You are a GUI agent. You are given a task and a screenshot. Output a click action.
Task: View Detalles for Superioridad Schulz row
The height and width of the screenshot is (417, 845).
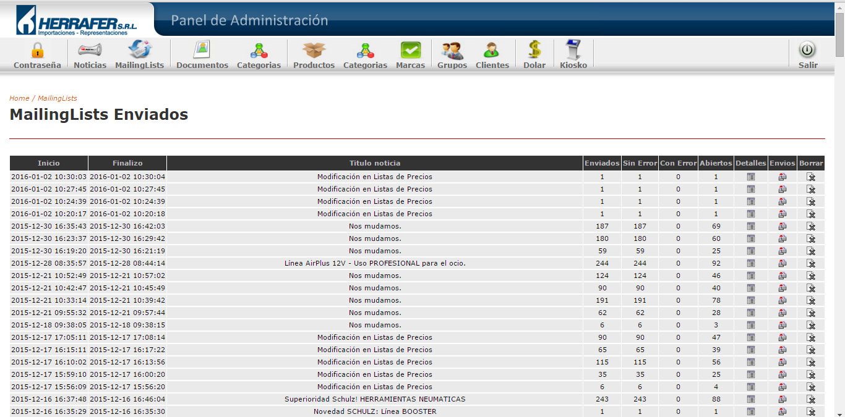[751, 399]
